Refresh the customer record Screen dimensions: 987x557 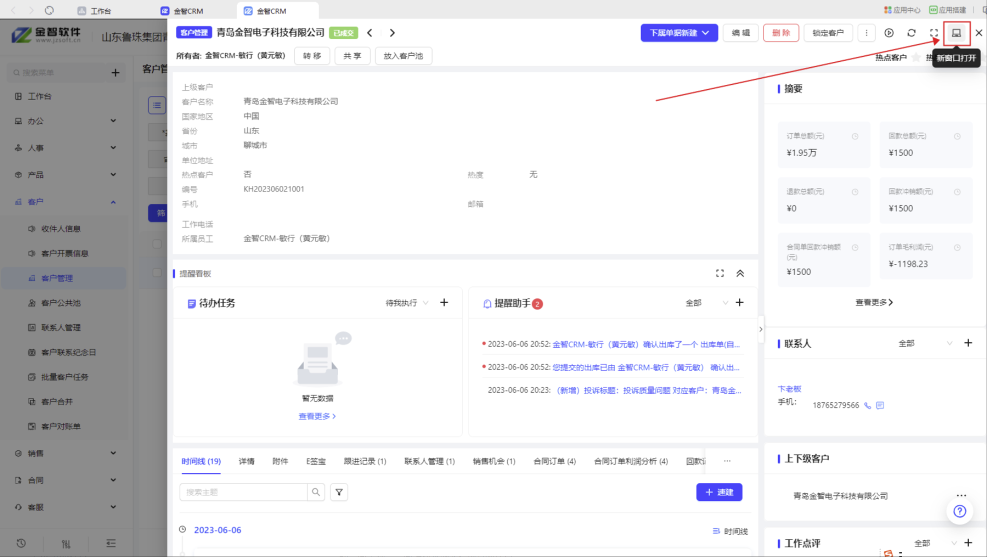point(911,33)
